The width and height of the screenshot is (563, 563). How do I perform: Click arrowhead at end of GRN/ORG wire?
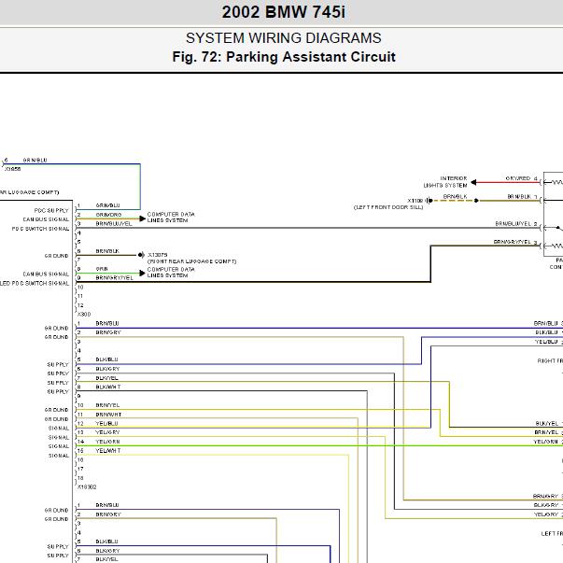[x=143, y=218]
